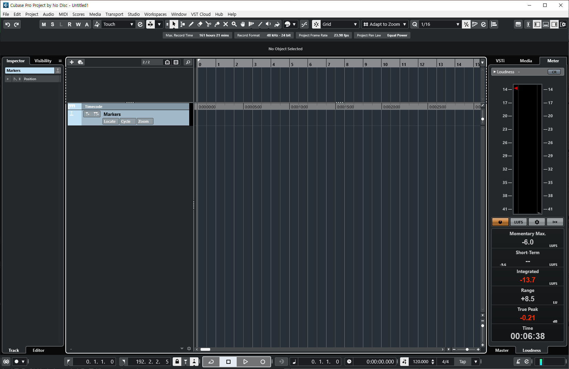Toggle the transport Cycle loop button
The width and height of the screenshot is (569, 369).
(x=211, y=362)
